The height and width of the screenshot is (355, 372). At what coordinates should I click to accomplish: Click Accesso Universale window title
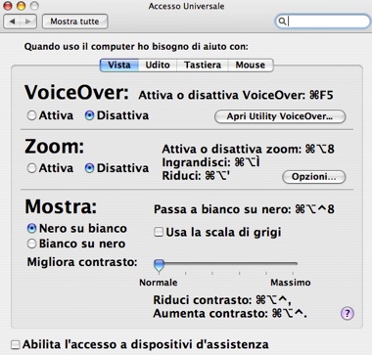coord(186,6)
